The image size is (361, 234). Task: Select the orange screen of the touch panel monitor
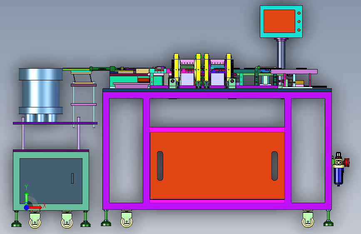point(279,21)
